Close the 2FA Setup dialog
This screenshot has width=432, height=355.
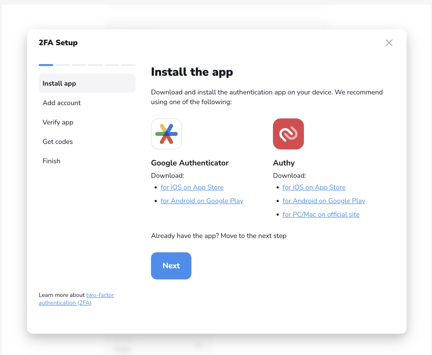click(389, 43)
